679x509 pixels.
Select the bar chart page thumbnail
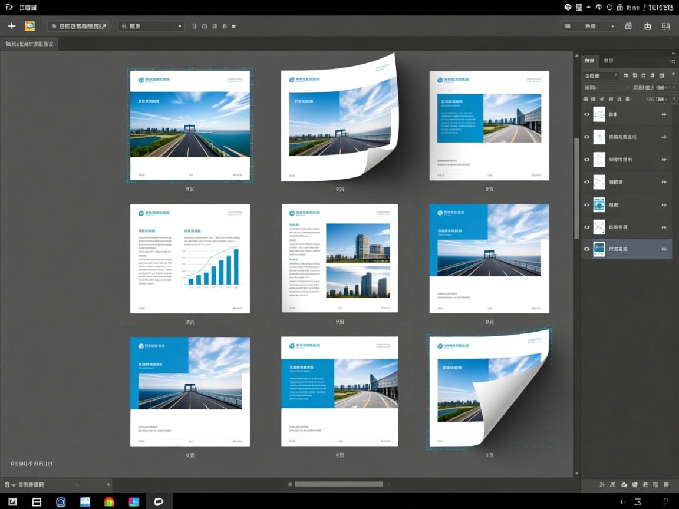click(190, 259)
